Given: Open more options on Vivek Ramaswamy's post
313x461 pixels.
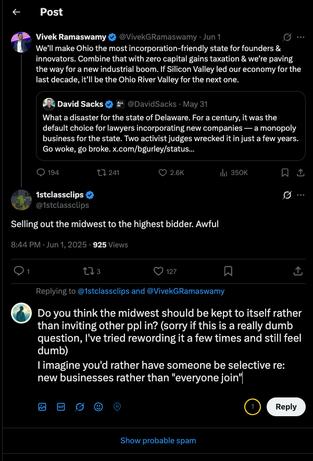Looking at the screenshot, I should coord(301,37).
